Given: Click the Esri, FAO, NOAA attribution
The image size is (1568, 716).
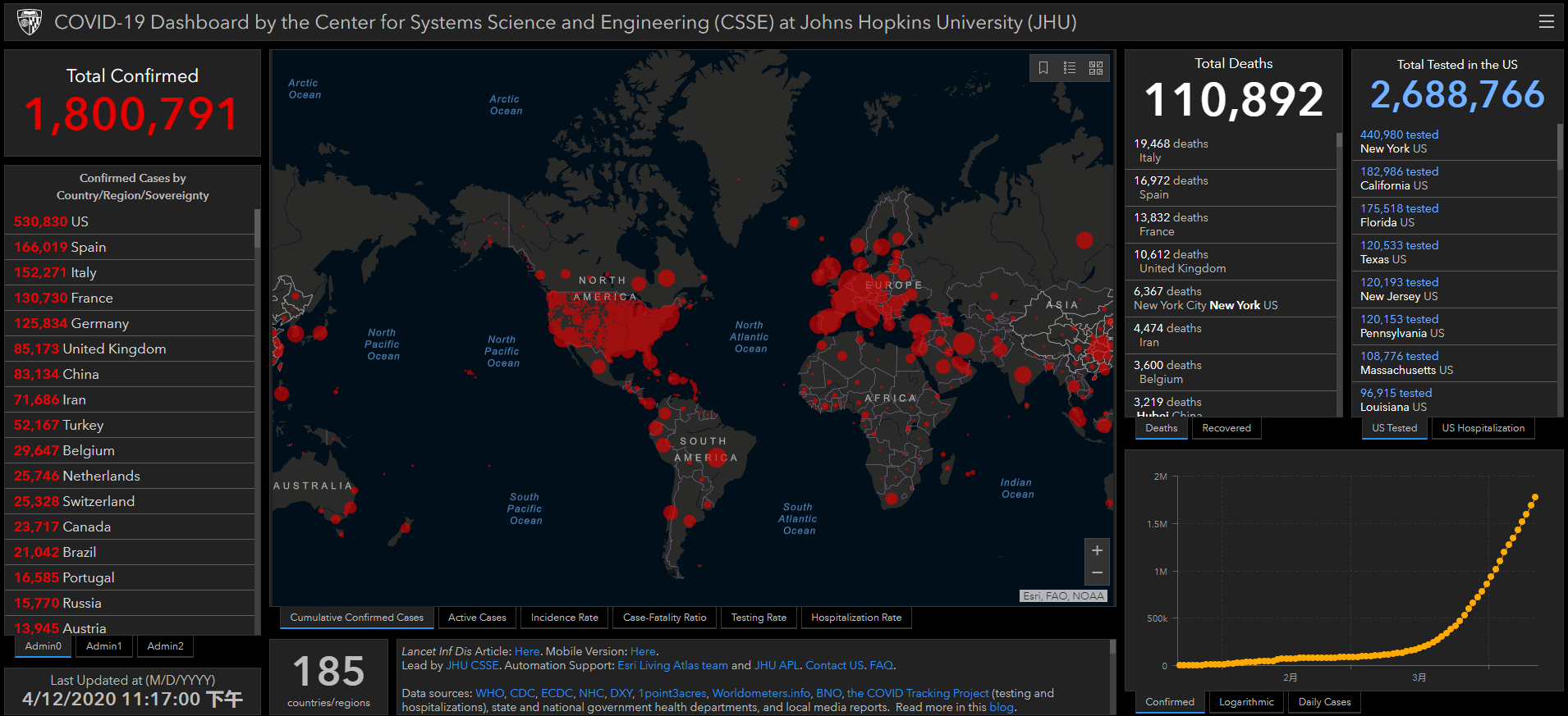Looking at the screenshot, I should [x=1064, y=596].
